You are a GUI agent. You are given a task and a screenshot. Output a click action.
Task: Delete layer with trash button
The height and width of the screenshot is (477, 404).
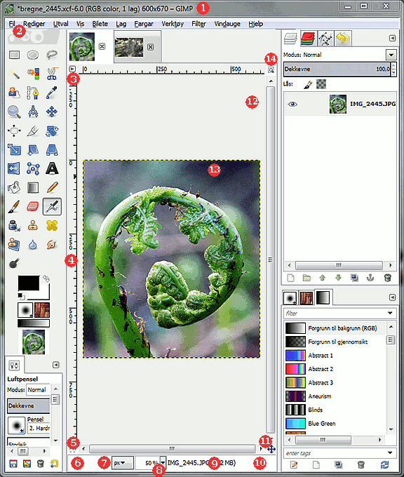click(x=387, y=278)
